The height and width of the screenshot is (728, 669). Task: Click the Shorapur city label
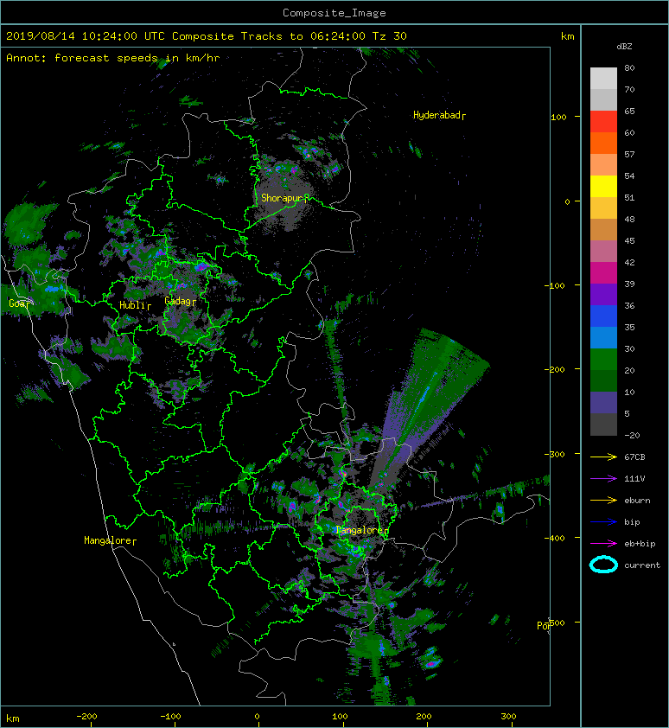pyautogui.click(x=282, y=198)
